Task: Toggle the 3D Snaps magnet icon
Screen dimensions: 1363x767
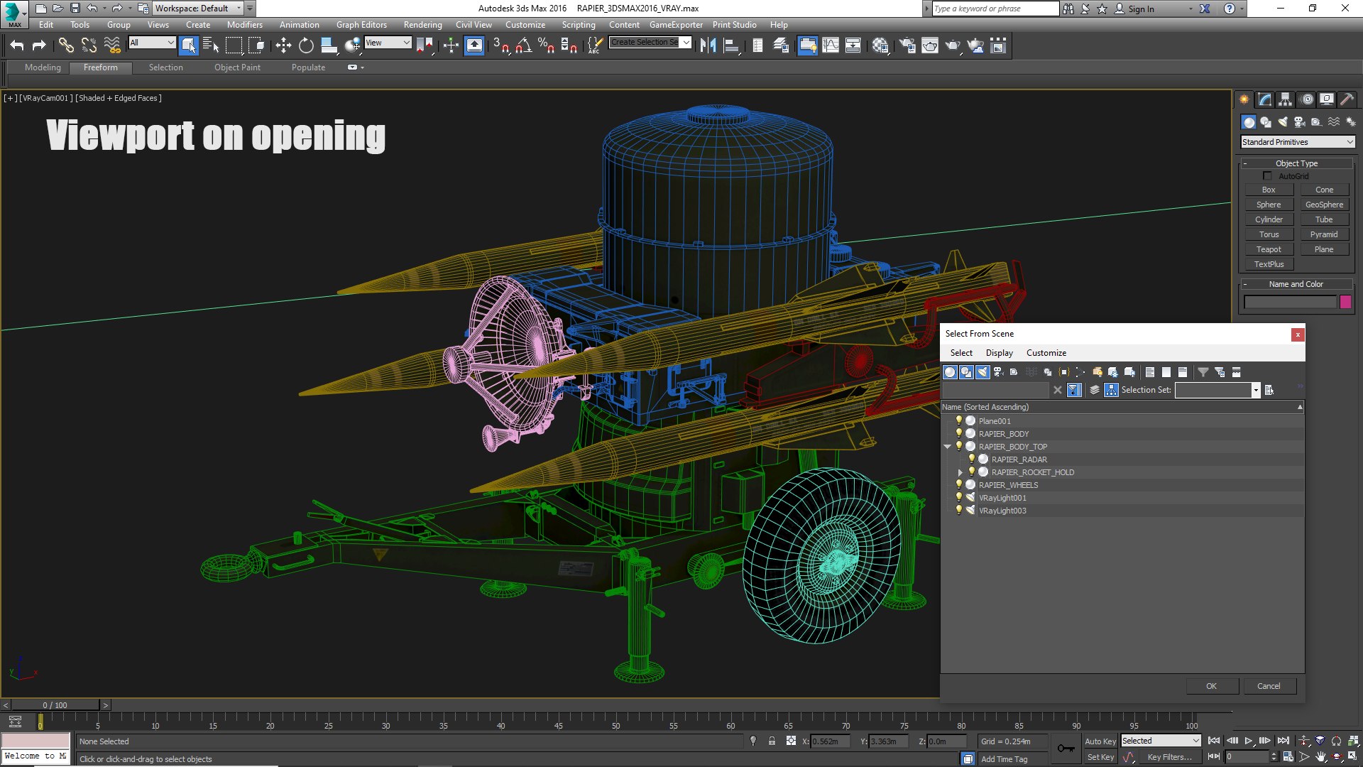Action: [x=501, y=45]
